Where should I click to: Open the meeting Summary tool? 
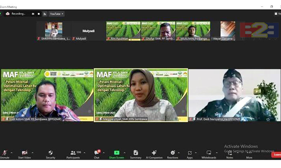(136, 154)
